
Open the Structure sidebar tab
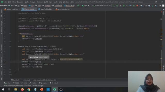pyautogui.click(x=1, y=49)
